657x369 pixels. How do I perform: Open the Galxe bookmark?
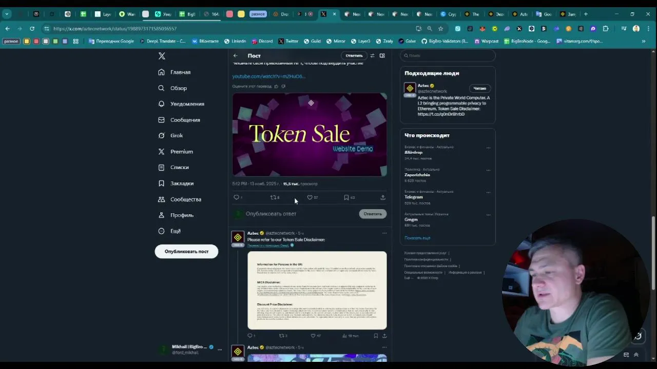coord(407,41)
